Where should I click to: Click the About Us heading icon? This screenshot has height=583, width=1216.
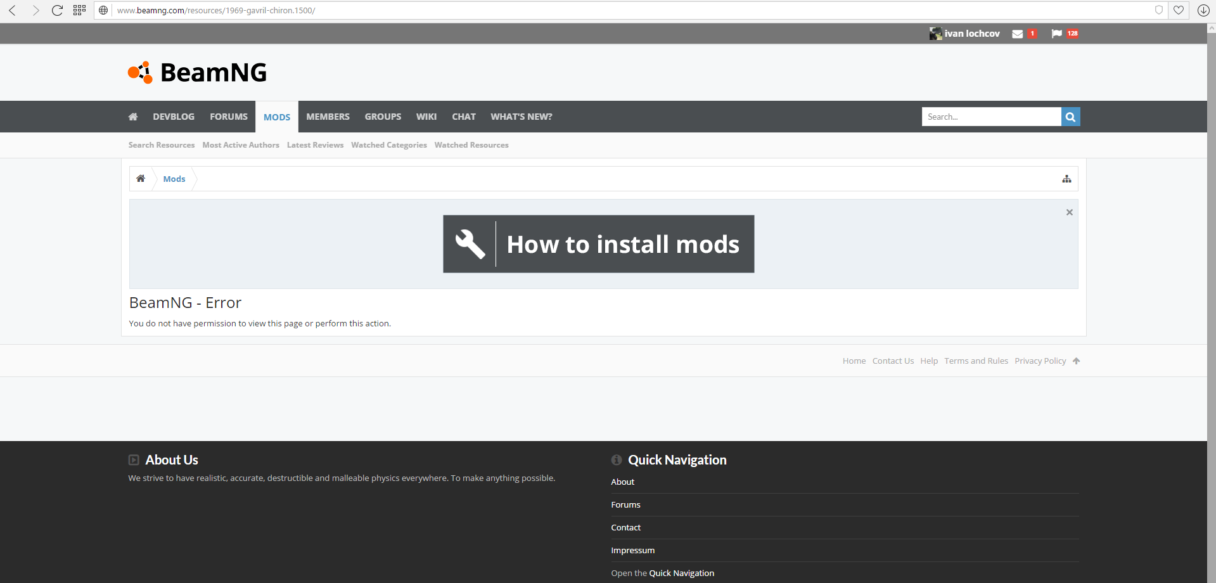click(x=134, y=460)
